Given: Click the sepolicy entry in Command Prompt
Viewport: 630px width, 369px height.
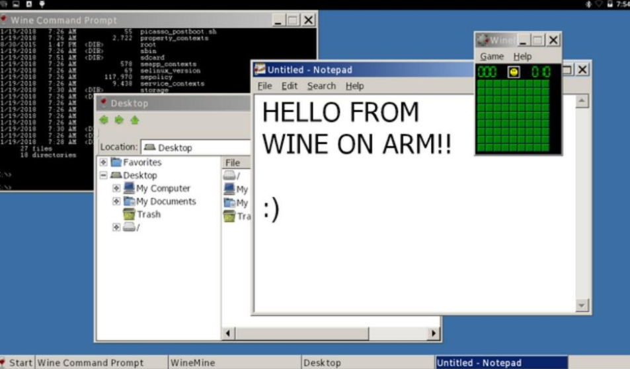Looking at the screenshot, I should 156,77.
